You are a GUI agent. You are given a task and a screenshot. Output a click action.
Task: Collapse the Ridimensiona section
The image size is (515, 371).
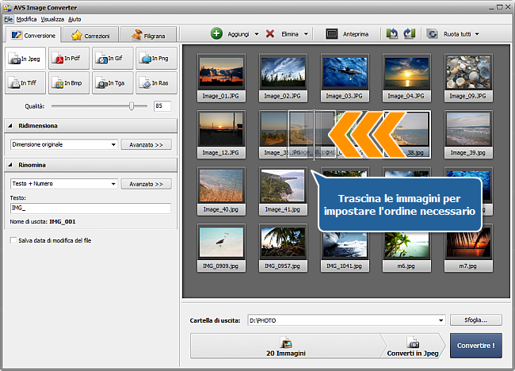[x=11, y=125]
